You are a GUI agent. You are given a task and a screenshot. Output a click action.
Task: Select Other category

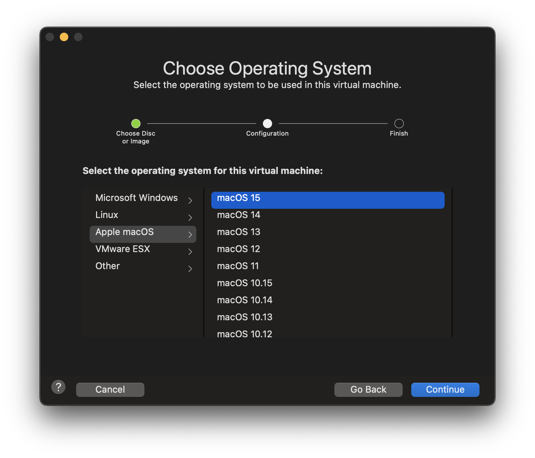coord(143,268)
